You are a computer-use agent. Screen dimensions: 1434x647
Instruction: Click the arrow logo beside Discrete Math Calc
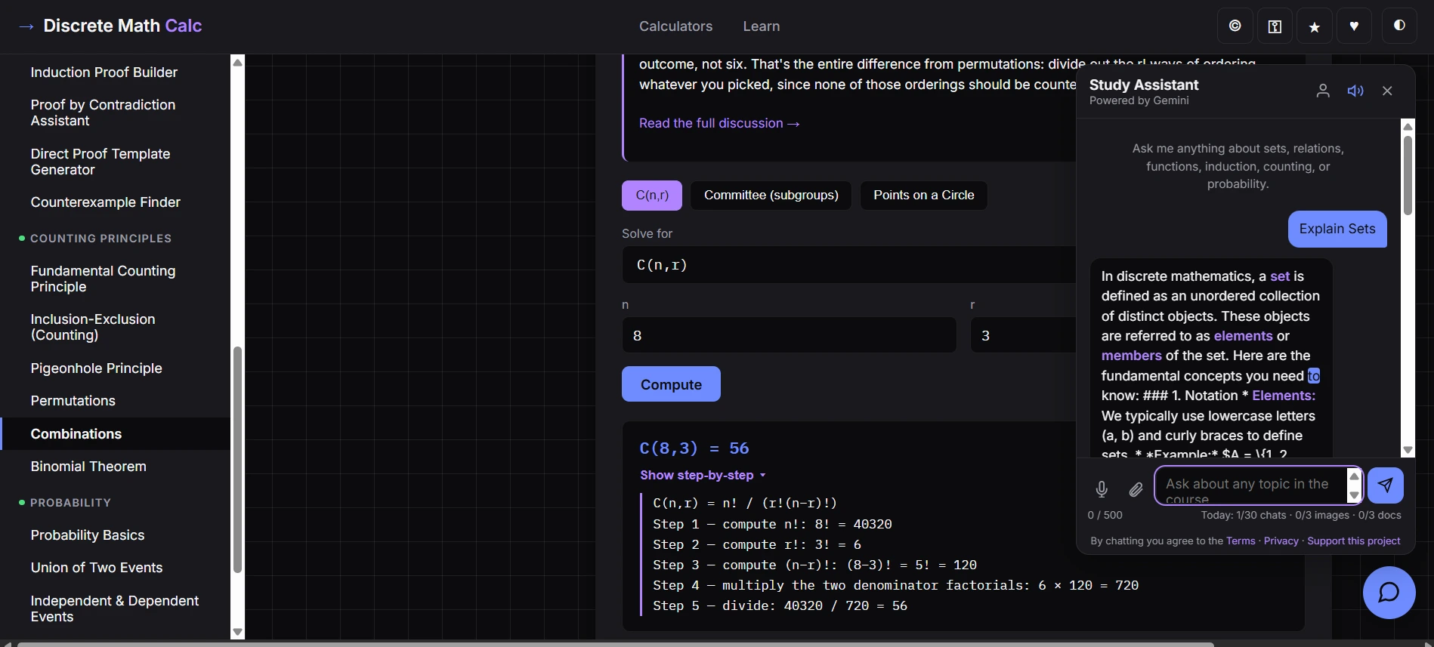coord(26,26)
